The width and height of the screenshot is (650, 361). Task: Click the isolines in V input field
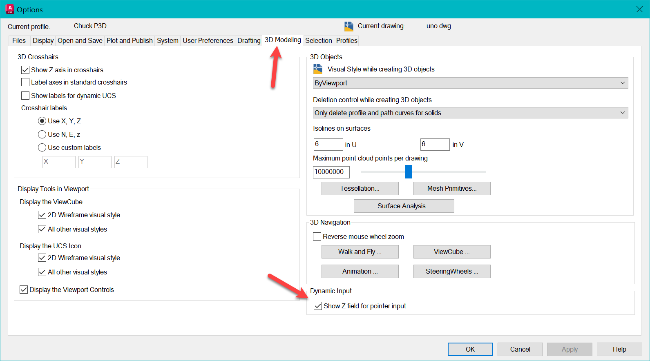435,144
